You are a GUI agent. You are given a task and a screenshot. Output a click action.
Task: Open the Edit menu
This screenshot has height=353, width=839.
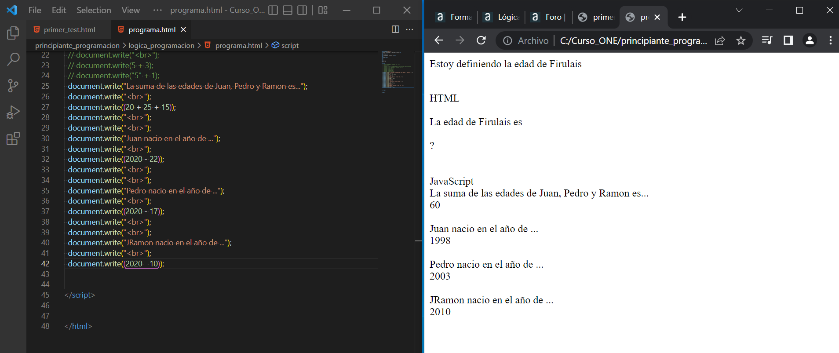[x=59, y=10]
